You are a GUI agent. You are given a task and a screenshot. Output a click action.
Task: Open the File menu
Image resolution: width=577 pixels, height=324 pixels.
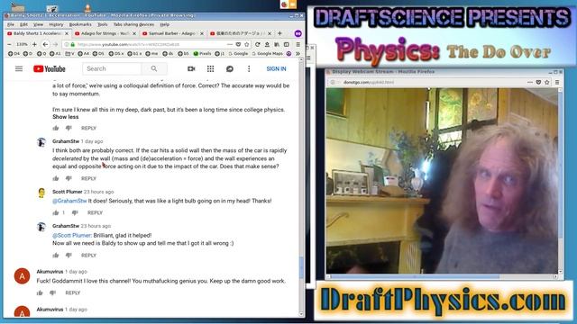tap(11, 24)
